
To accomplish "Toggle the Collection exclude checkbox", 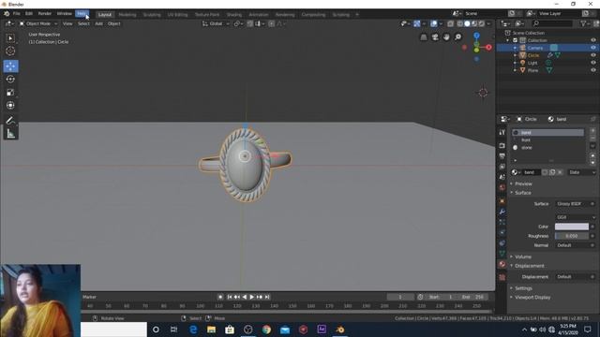I will click(x=515, y=40).
